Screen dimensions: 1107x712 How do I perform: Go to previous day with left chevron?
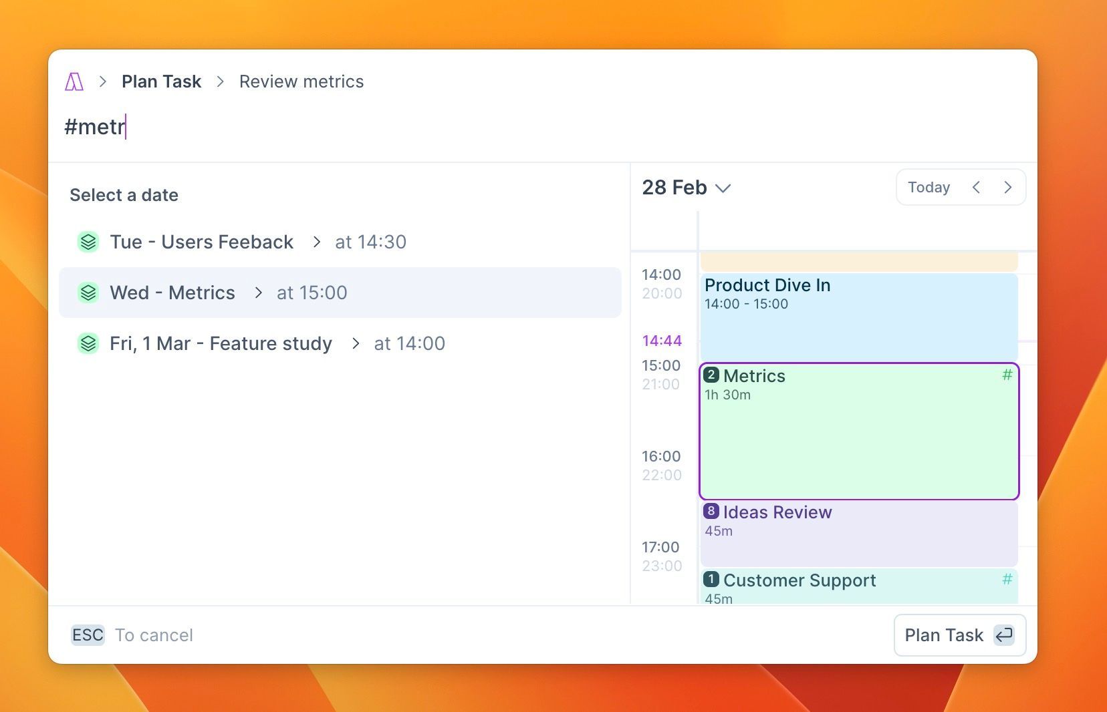pyautogui.click(x=976, y=188)
